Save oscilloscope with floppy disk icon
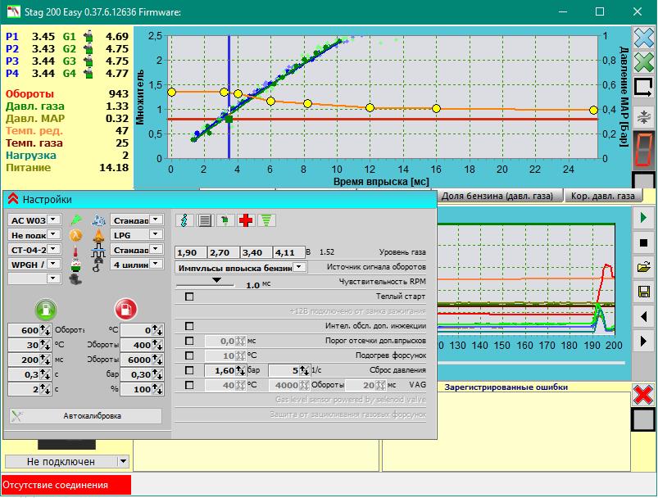658x498 pixels. tap(644, 292)
